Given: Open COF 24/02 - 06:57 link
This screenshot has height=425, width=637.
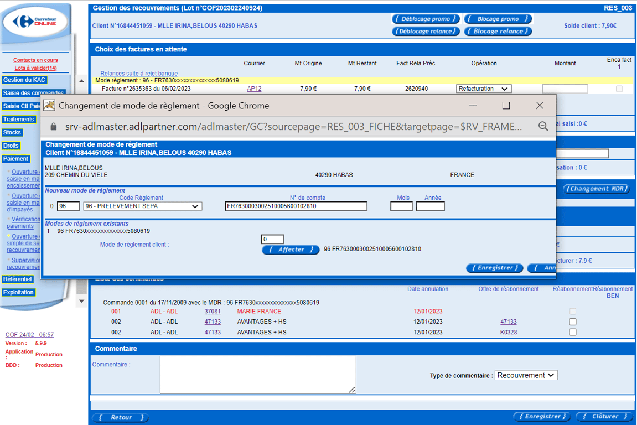Looking at the screenshot, I should pos(29,335).
